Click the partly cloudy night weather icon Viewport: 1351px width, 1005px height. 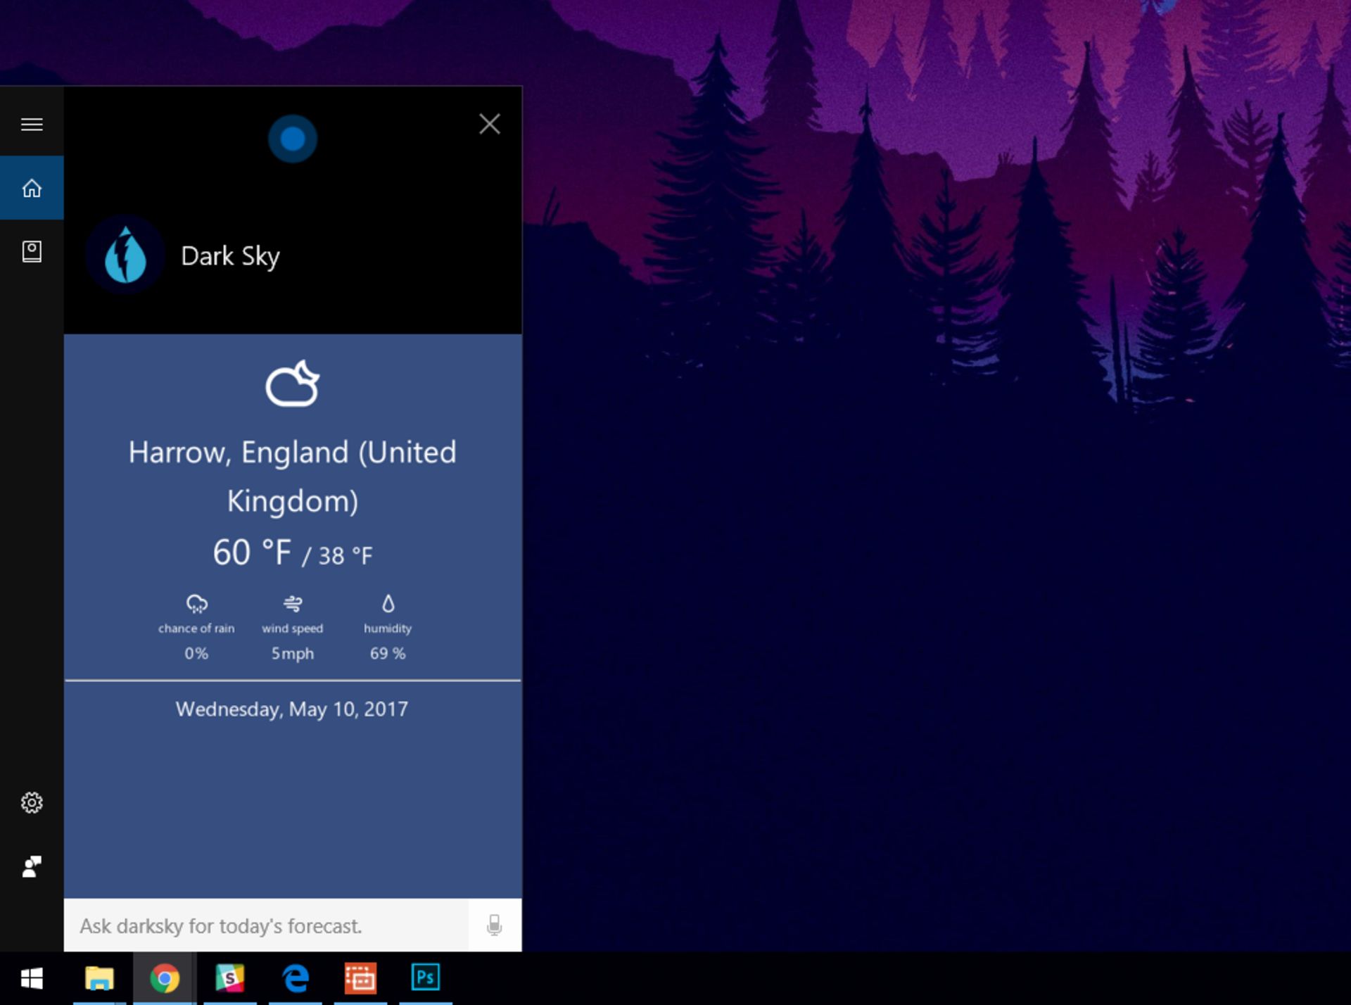[292, 384]
